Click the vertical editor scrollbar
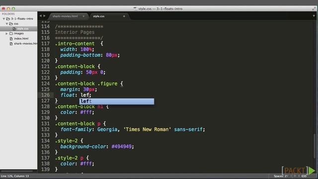 pos(315,146)
